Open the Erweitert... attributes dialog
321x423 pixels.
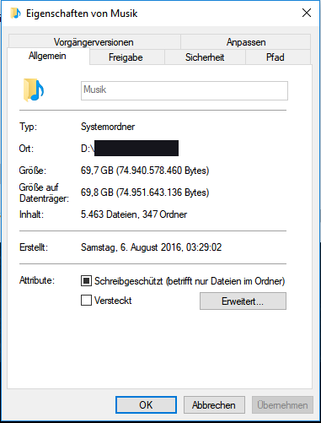pos(243,301)
